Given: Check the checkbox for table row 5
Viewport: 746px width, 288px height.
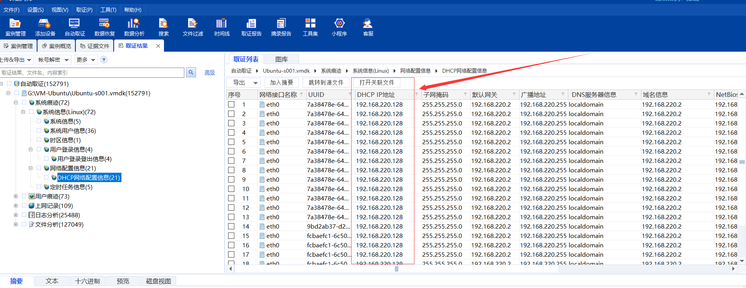Looking at the screenshot, I should (x=231, y=142).
